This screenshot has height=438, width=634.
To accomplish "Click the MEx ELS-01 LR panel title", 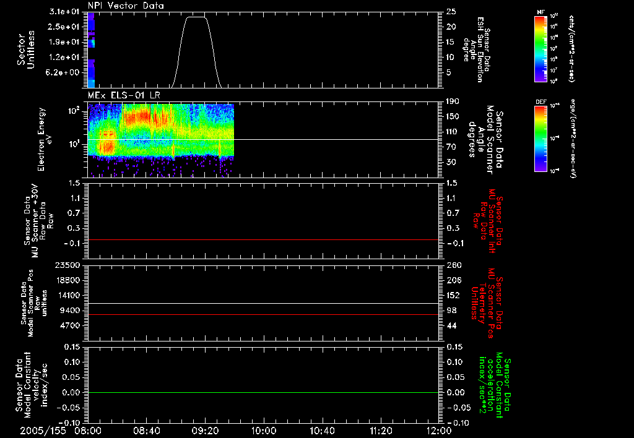I will pos(124,96).
